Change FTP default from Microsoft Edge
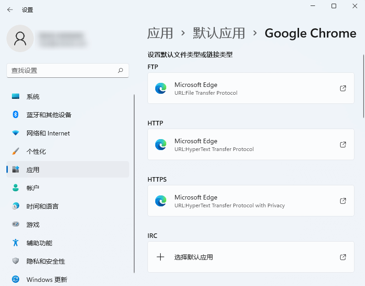The image size is (365, 286). tap(251, 88)
